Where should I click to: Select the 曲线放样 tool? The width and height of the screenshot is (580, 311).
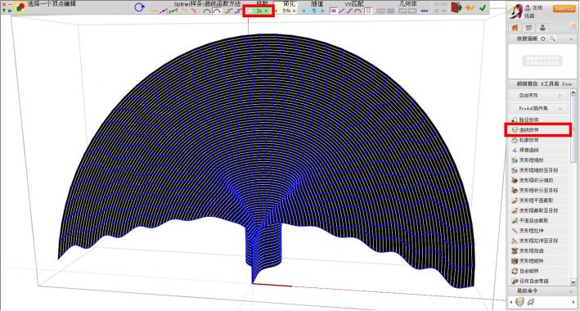[x=538, y=130]
